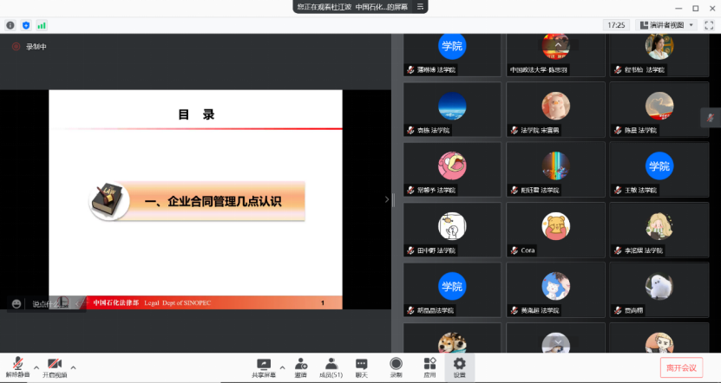Screen dimensions: 721x383
Task: Click the 录制 record icon
Action: point(396,365)
